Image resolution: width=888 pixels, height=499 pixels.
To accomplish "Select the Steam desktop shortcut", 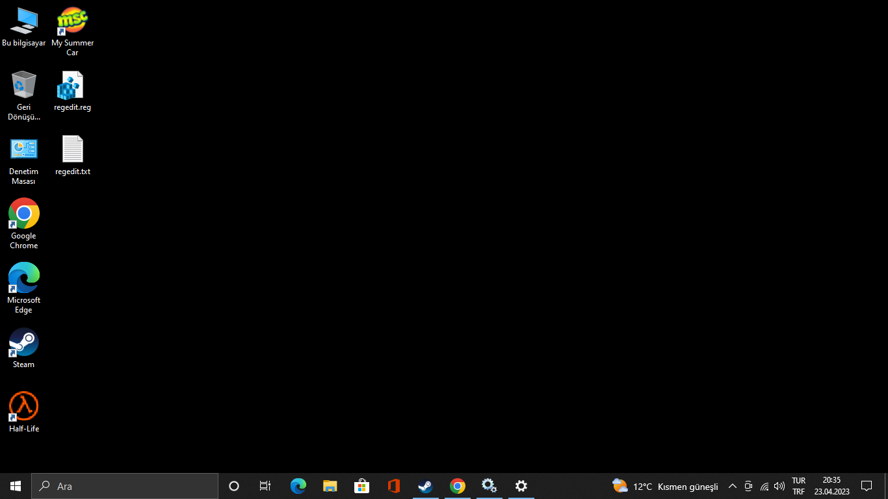I will tap(24, 348).
